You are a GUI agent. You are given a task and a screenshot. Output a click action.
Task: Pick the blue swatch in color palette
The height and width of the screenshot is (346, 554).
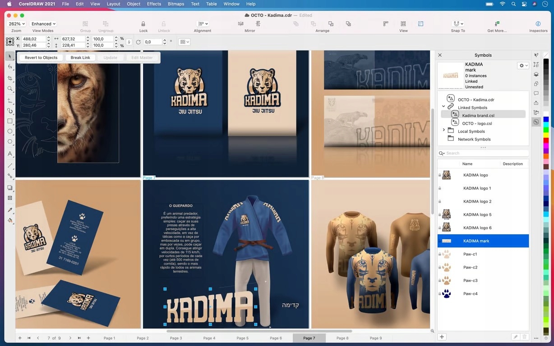pos(546,119)
